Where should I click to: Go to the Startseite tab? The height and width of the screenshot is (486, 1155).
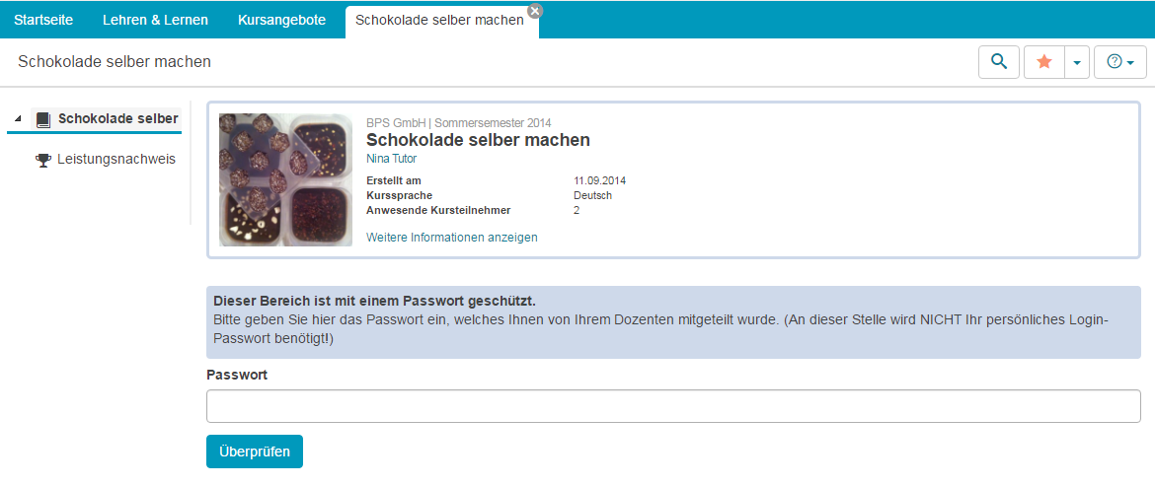pos(43,20)
